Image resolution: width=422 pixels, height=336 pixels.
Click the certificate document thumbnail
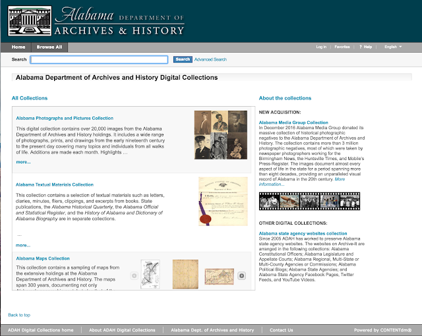pos(223,202)
